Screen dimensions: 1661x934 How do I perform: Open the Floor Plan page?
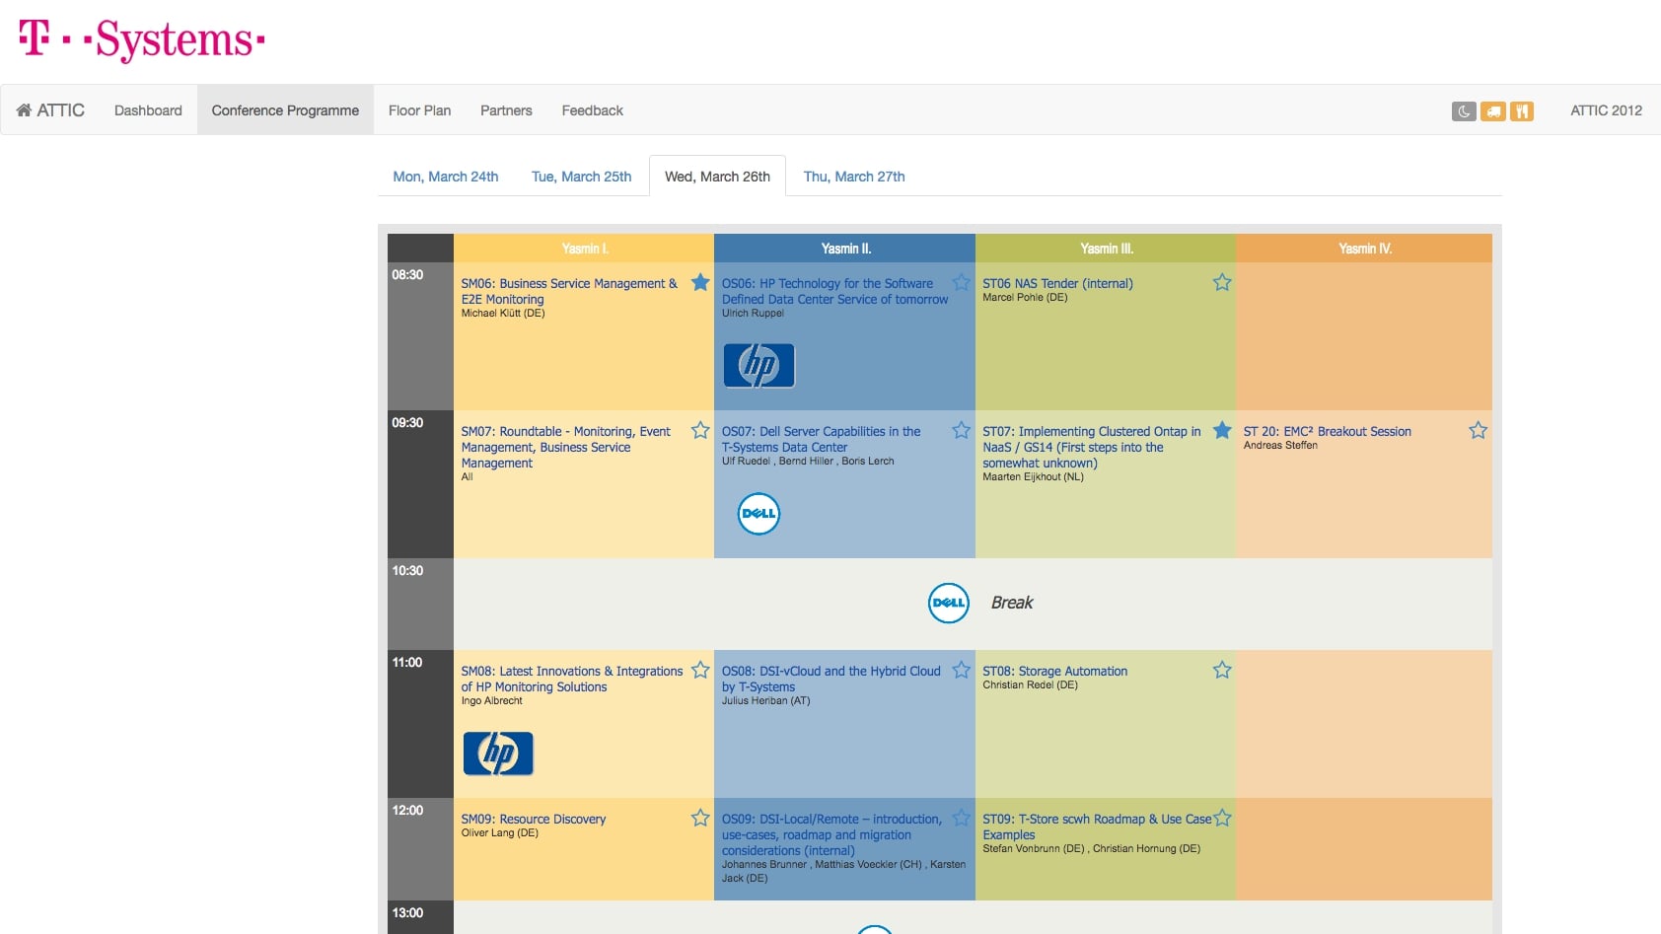pos(419,110)
